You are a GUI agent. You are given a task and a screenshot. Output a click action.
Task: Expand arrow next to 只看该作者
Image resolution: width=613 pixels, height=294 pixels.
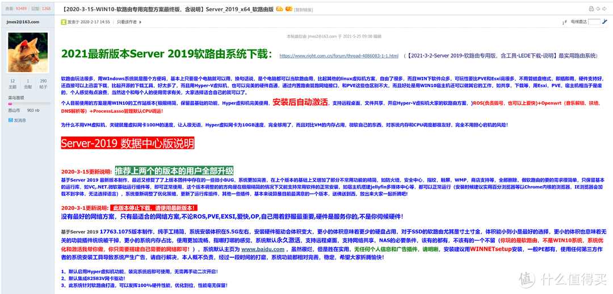140,22
